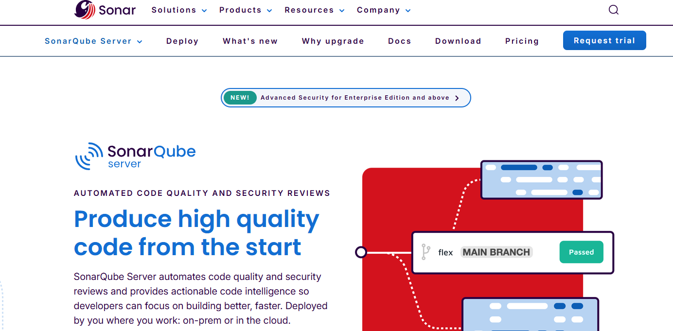Open the Why upgrade page
The width and height of the screenshot is (673, 331).
coord(333,41)
